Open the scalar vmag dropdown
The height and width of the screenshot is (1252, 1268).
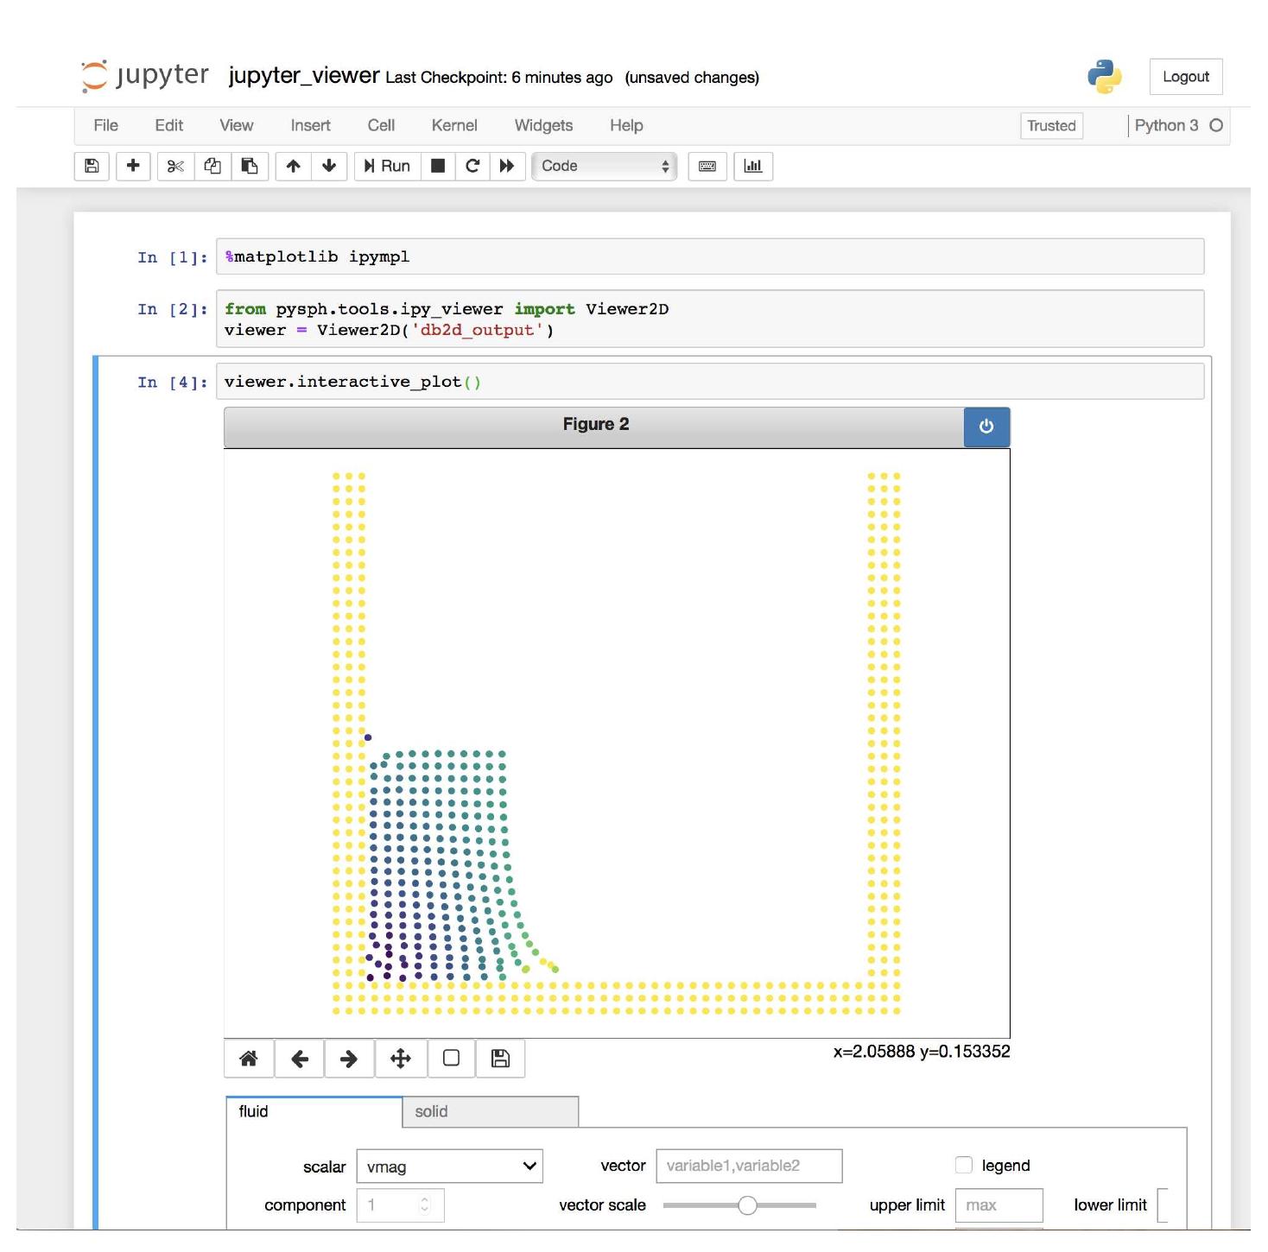pos(450,1167)
